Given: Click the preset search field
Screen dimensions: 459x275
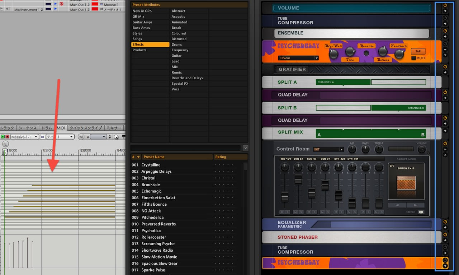Looking at the screenshot, I should pos(186,148).
